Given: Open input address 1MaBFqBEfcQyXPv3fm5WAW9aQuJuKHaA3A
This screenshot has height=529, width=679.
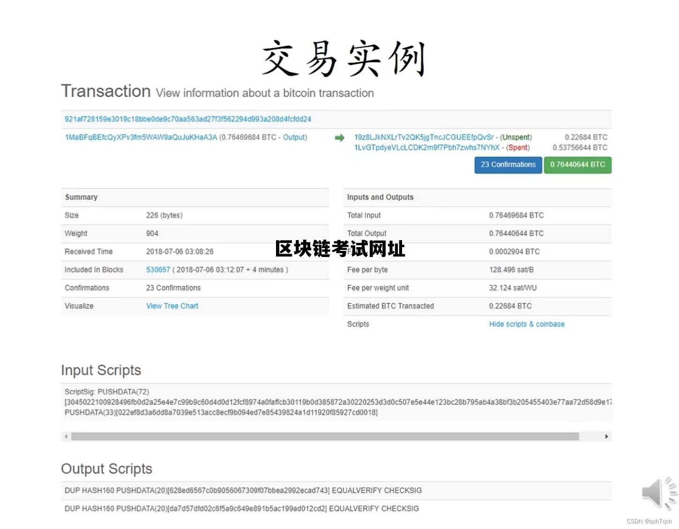Looking at the screenshot, I should point(141,137).
